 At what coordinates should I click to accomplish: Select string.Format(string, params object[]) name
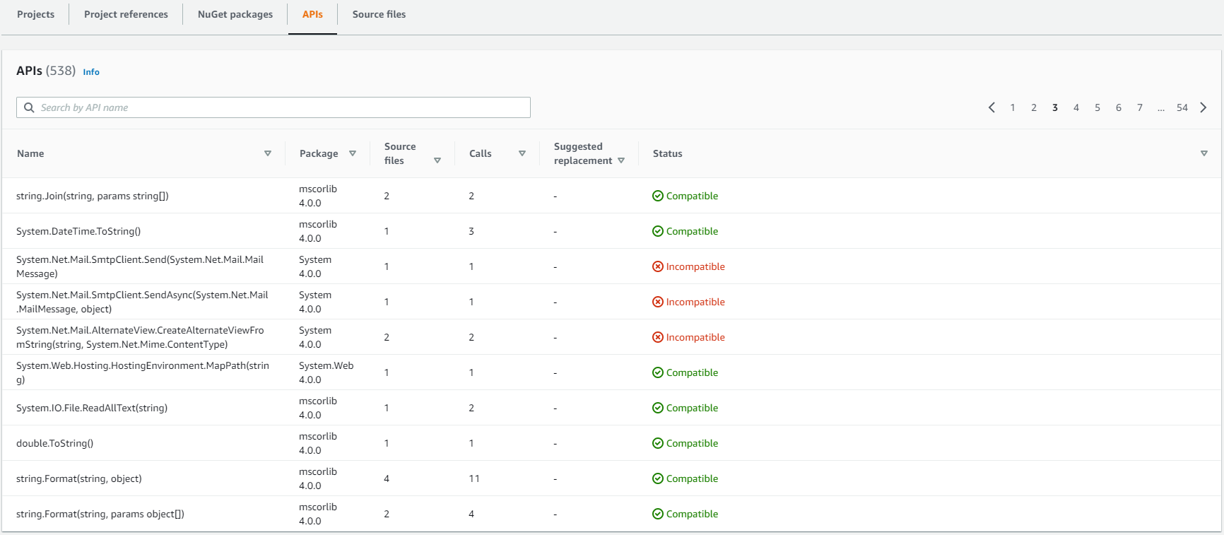coord(100,514)
